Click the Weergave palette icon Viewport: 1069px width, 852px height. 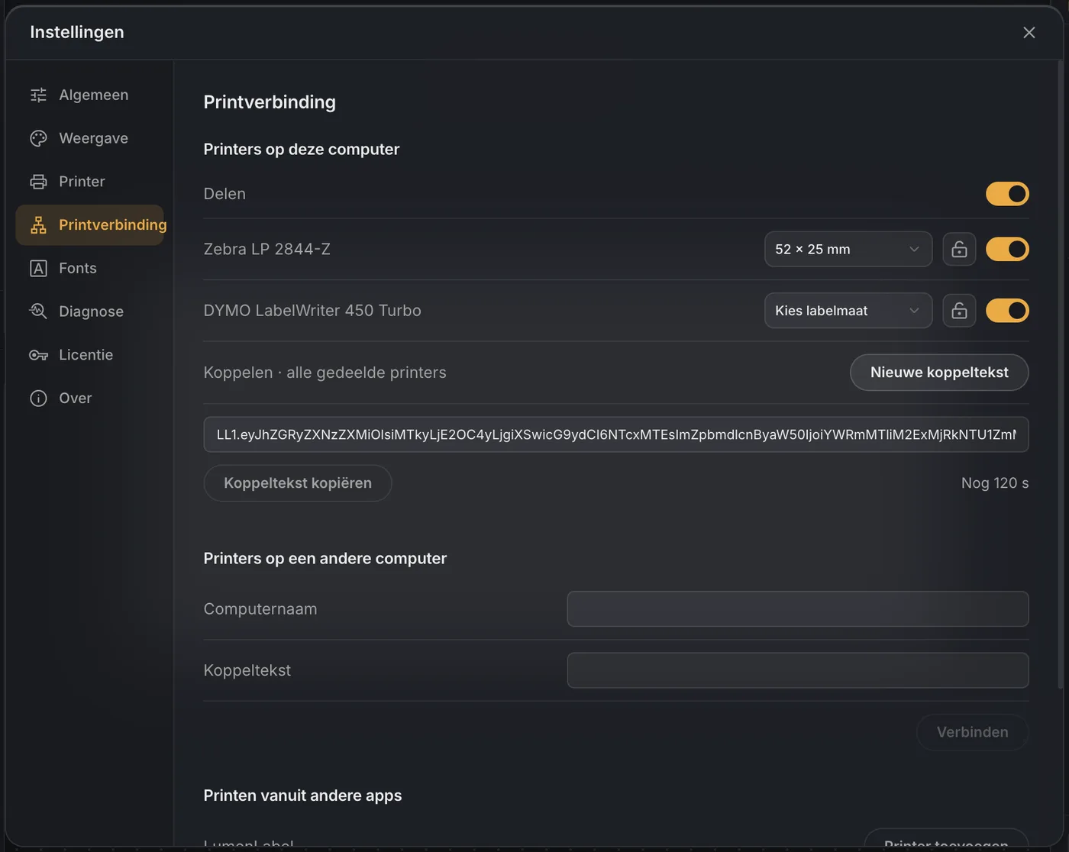tap(38, 138)
